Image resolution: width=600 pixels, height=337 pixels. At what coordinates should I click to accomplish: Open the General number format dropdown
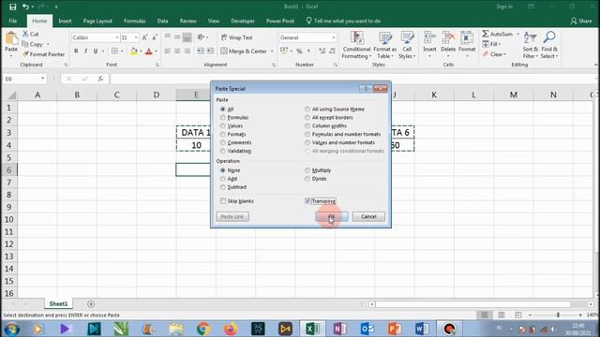click(x=334, y=37)
